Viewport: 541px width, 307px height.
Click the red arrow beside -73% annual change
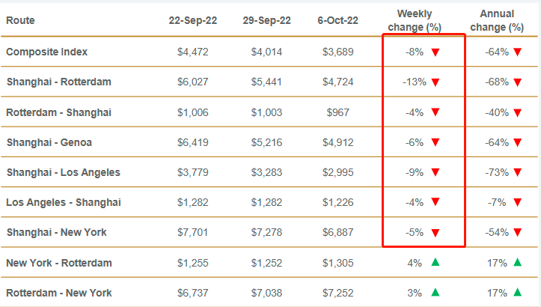point(517,172)
